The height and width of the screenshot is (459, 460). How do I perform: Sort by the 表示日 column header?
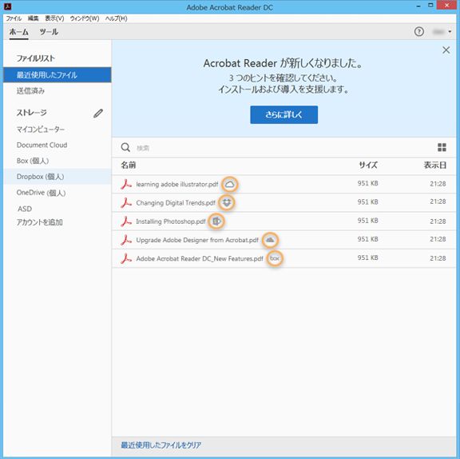(435, 165)
